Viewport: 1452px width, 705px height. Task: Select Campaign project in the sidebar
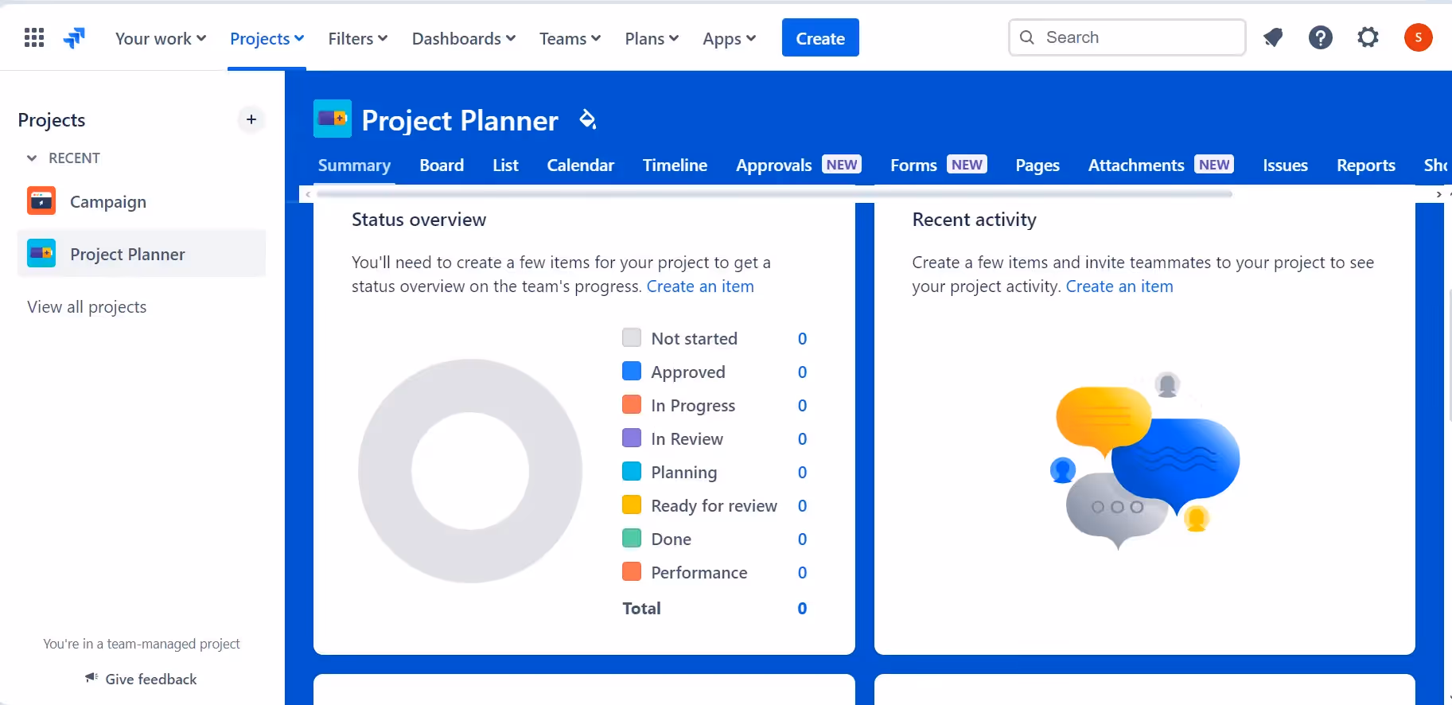coord(107,202)
